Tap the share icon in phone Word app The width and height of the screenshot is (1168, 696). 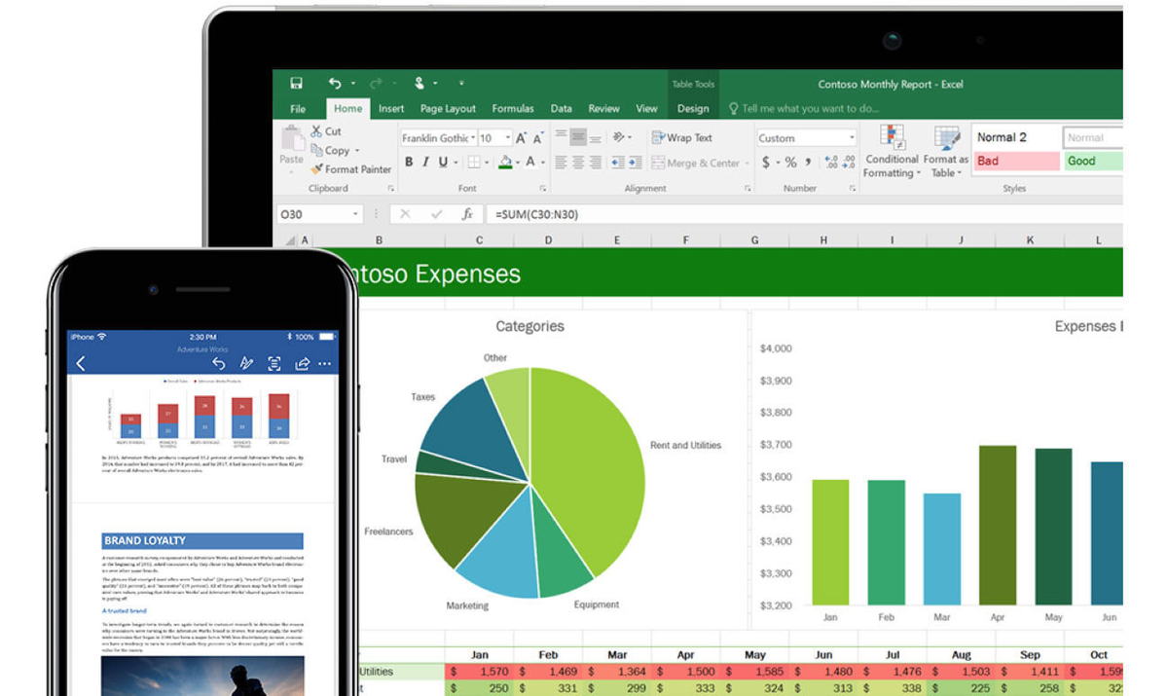pos(302,364)
